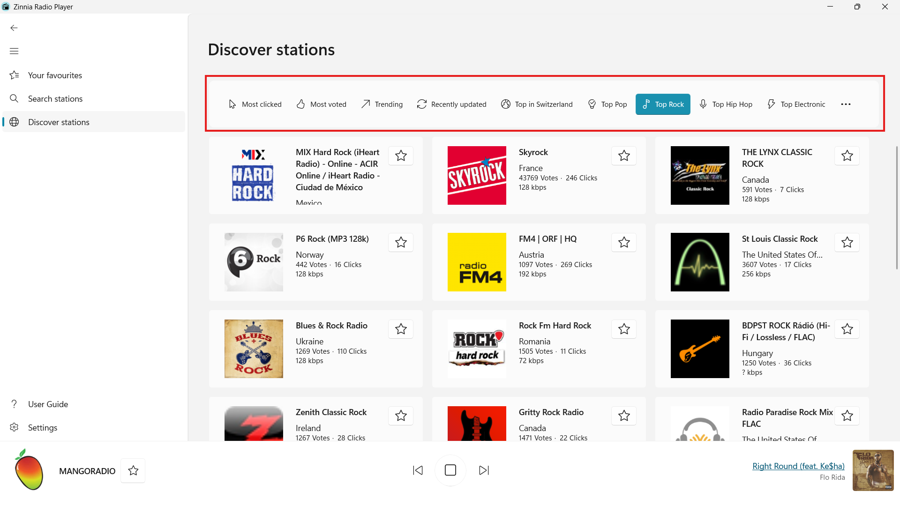
Task: Star THE LYNX CLASSIC ROCK station
Action: 847,156
